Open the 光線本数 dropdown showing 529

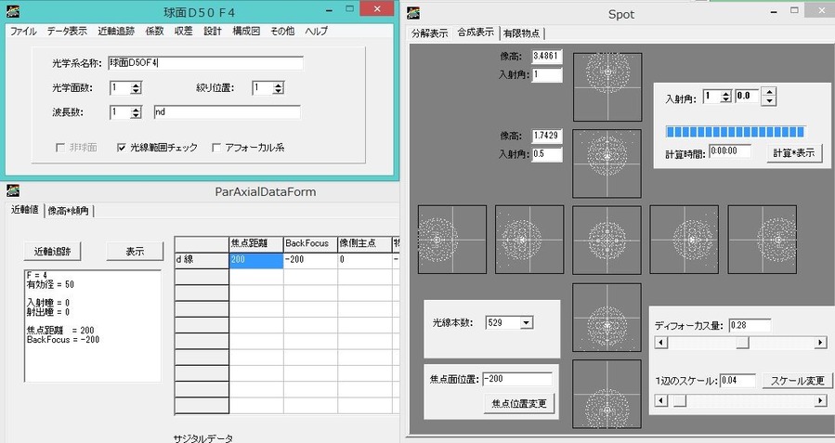point(527,322)
